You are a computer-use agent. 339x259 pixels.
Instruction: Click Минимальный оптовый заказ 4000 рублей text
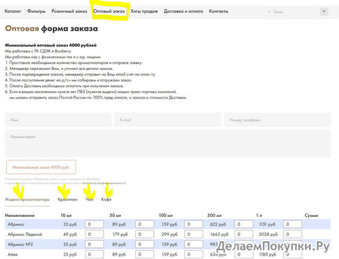pos(51,45)
